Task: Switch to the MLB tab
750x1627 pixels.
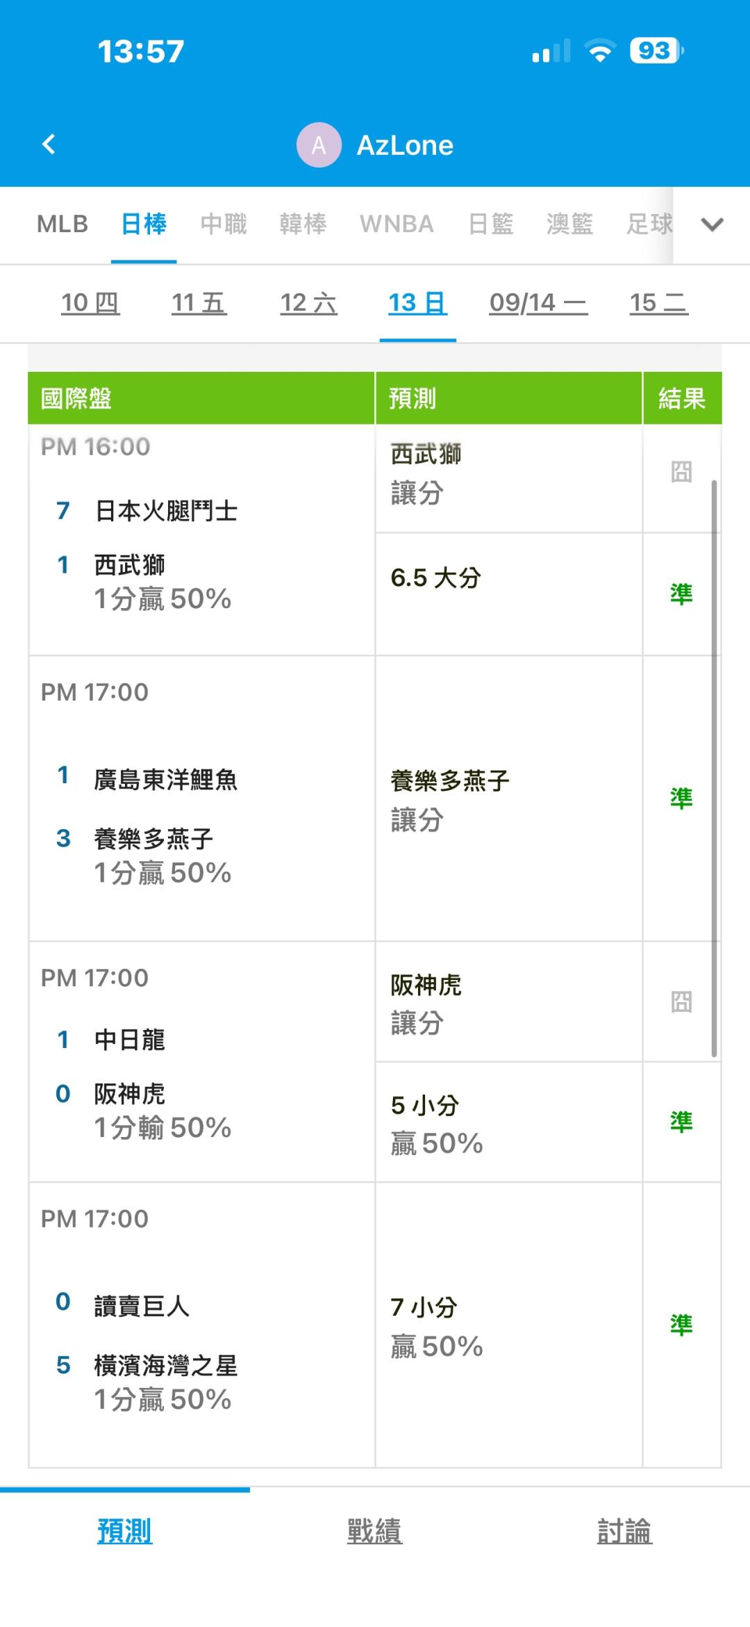Action: click(62, 224)
